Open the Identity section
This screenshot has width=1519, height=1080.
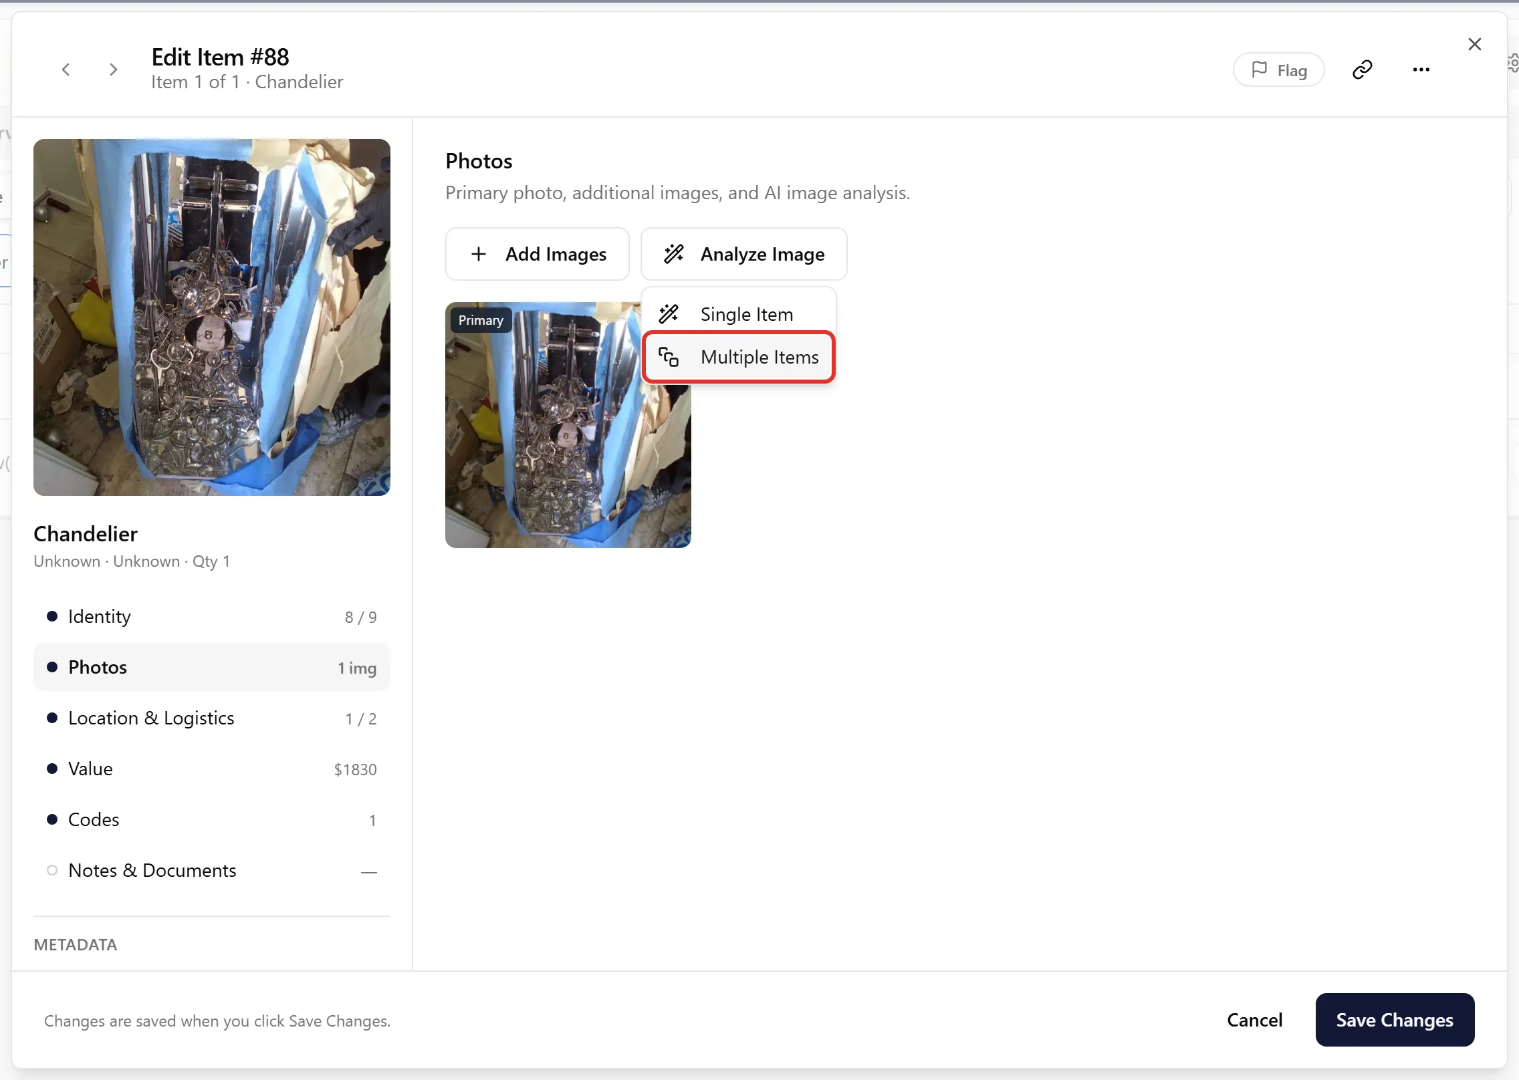coord(212,616)
